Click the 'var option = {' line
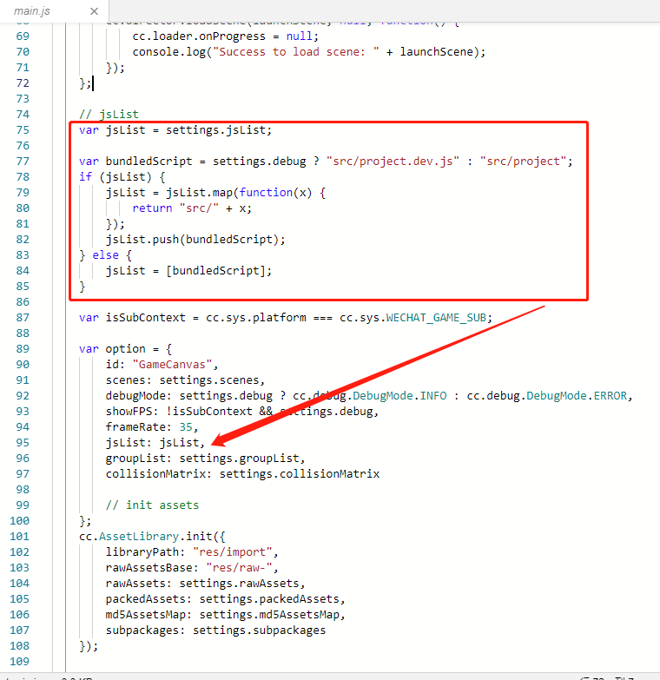The width and height of the screenshot is (660, 680). pyautogui.click(x=125, y=349)
